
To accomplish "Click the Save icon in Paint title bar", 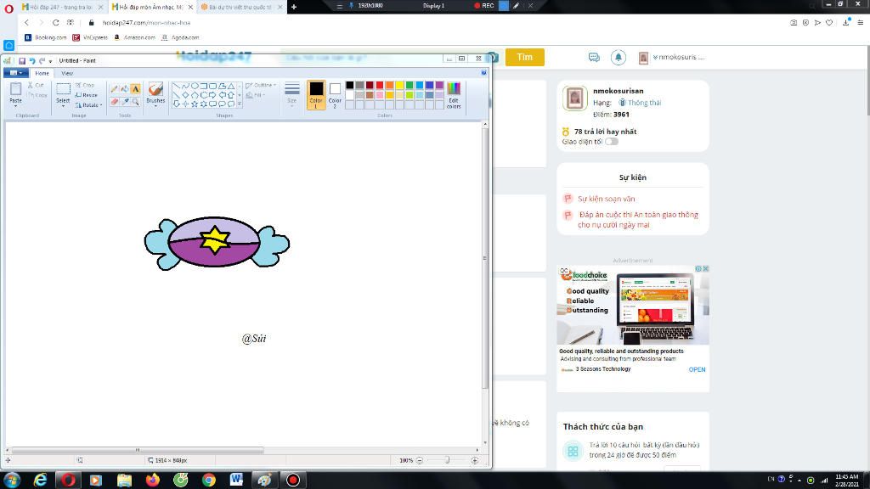I will coord(22,60).
